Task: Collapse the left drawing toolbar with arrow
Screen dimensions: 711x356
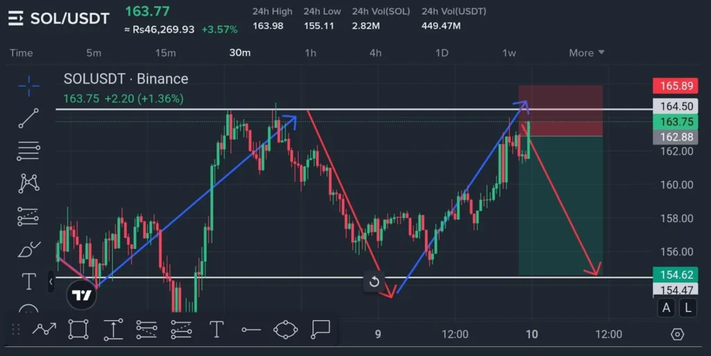Action: click(x=51, y=282)
